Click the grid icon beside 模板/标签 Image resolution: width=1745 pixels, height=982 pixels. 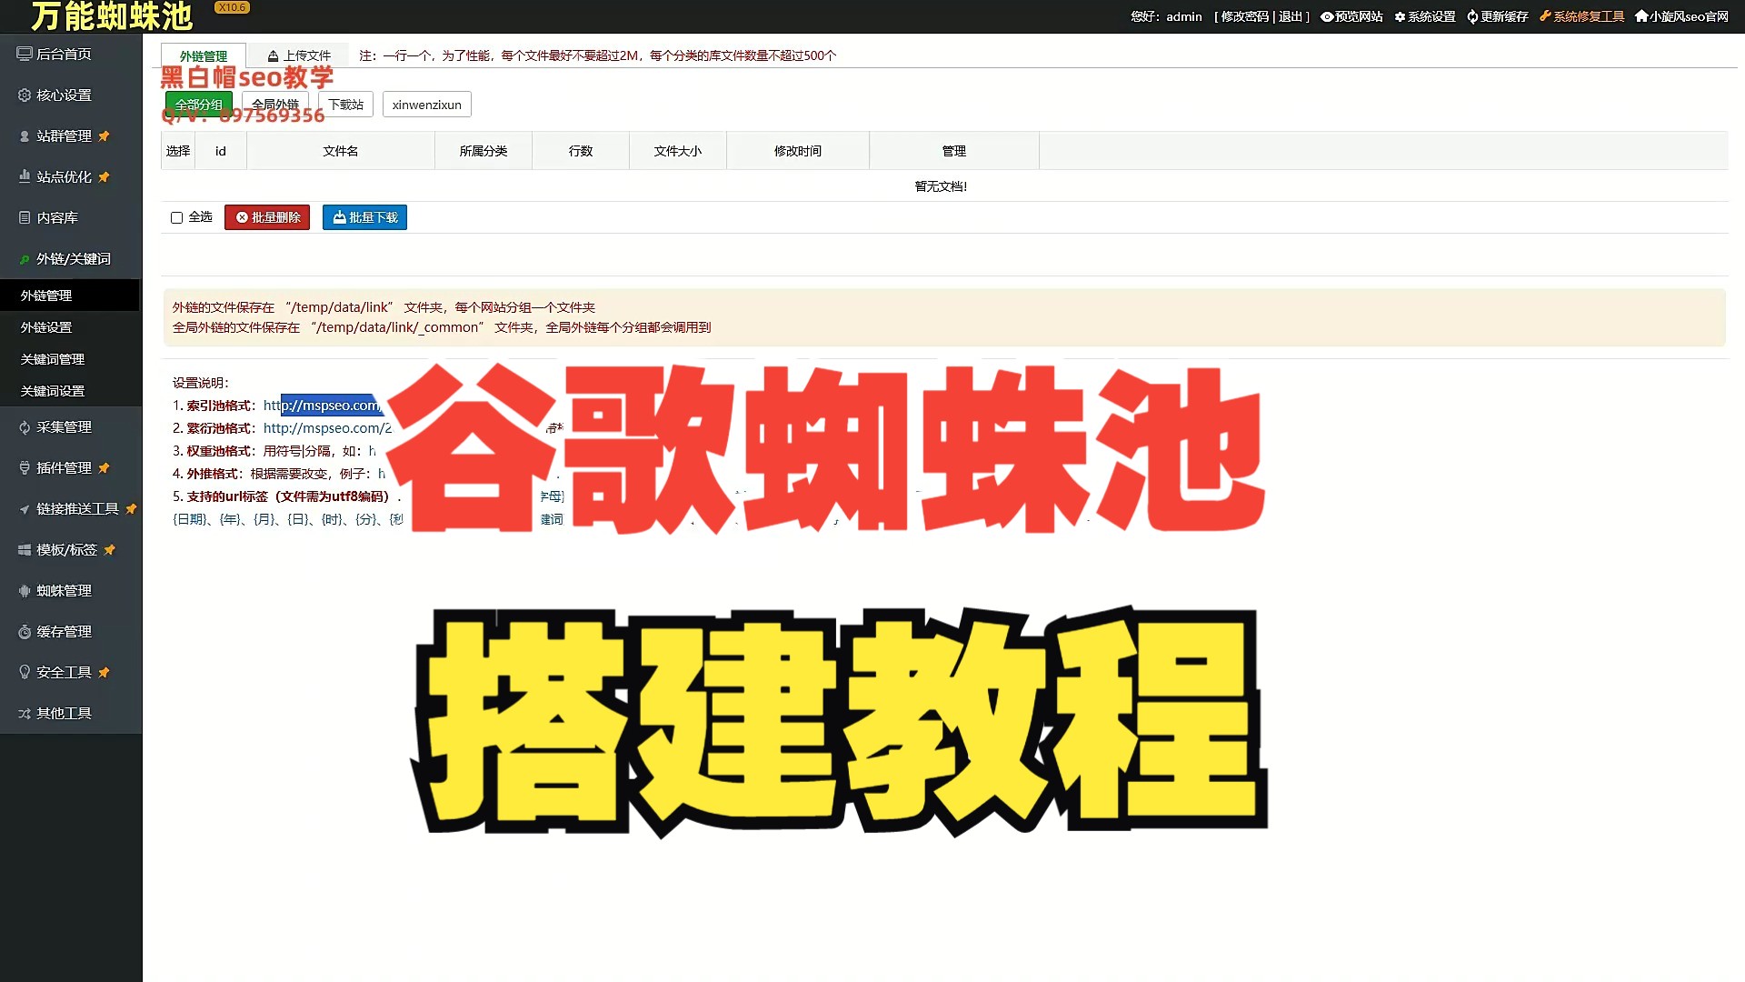[25, 550]
